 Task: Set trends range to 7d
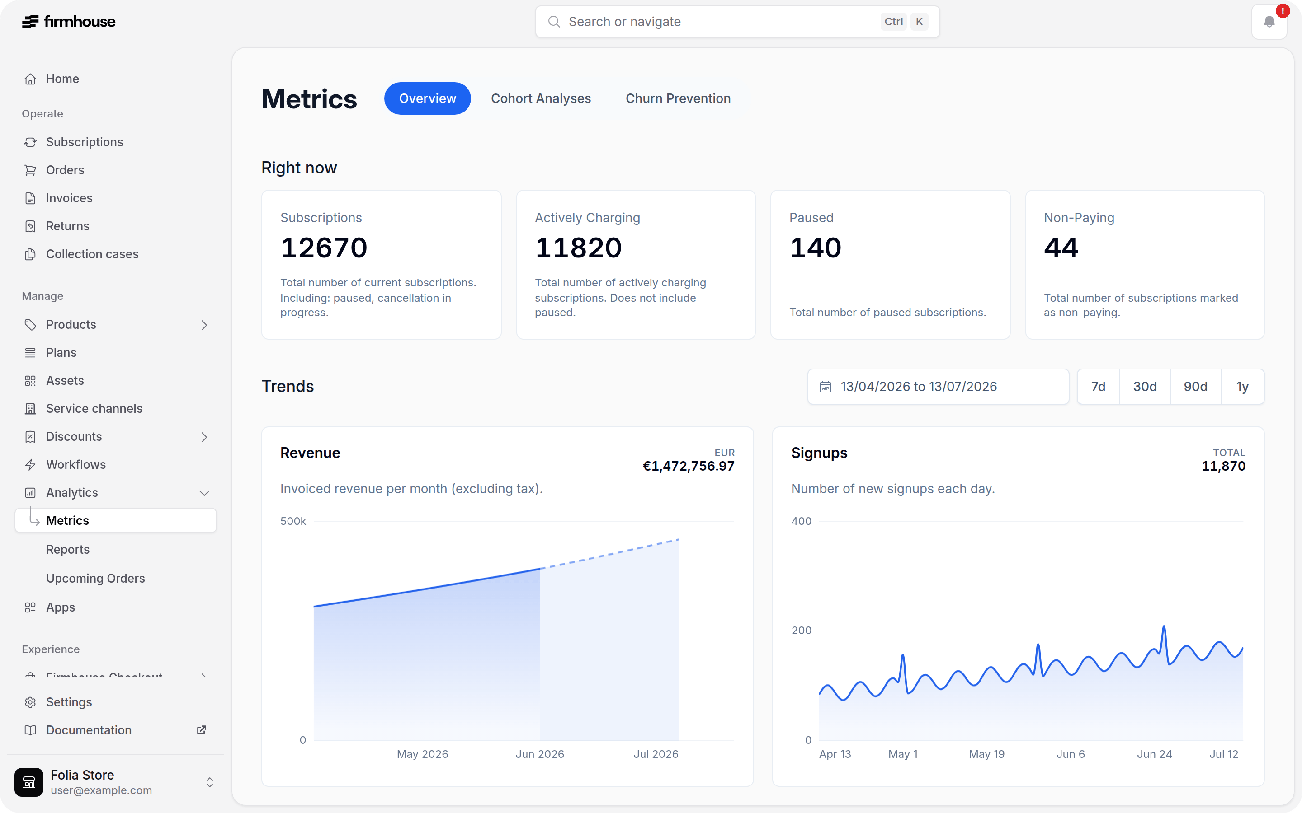[1098, 387]
